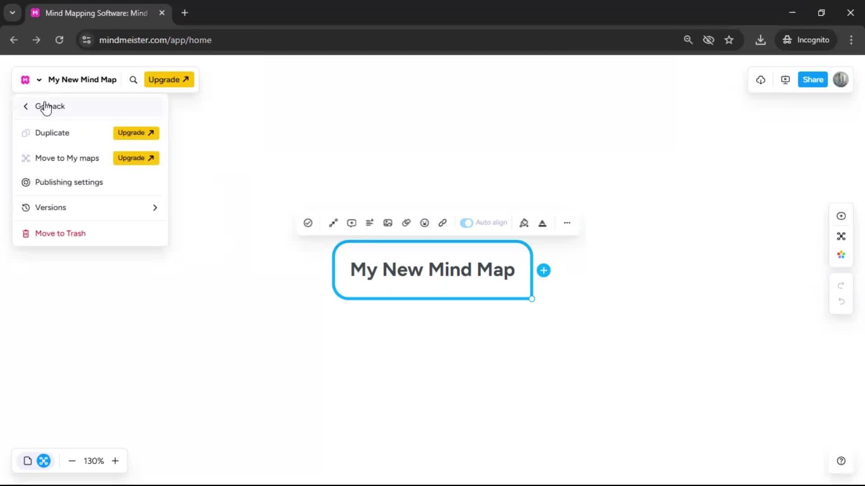The image size is (865, 486).
Task: Open the search magnifier in map header
Action: coord(133,80)
